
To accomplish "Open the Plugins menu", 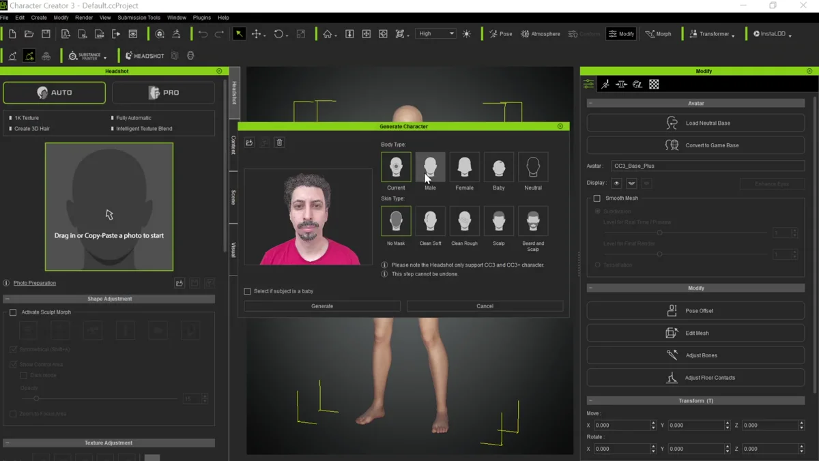I will coord(201,18).
